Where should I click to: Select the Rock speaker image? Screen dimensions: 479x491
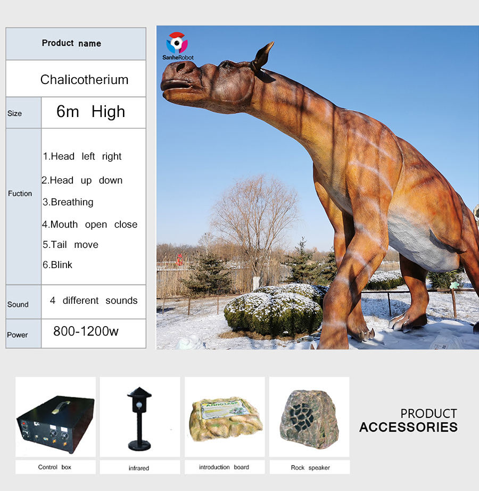point(309,417)
